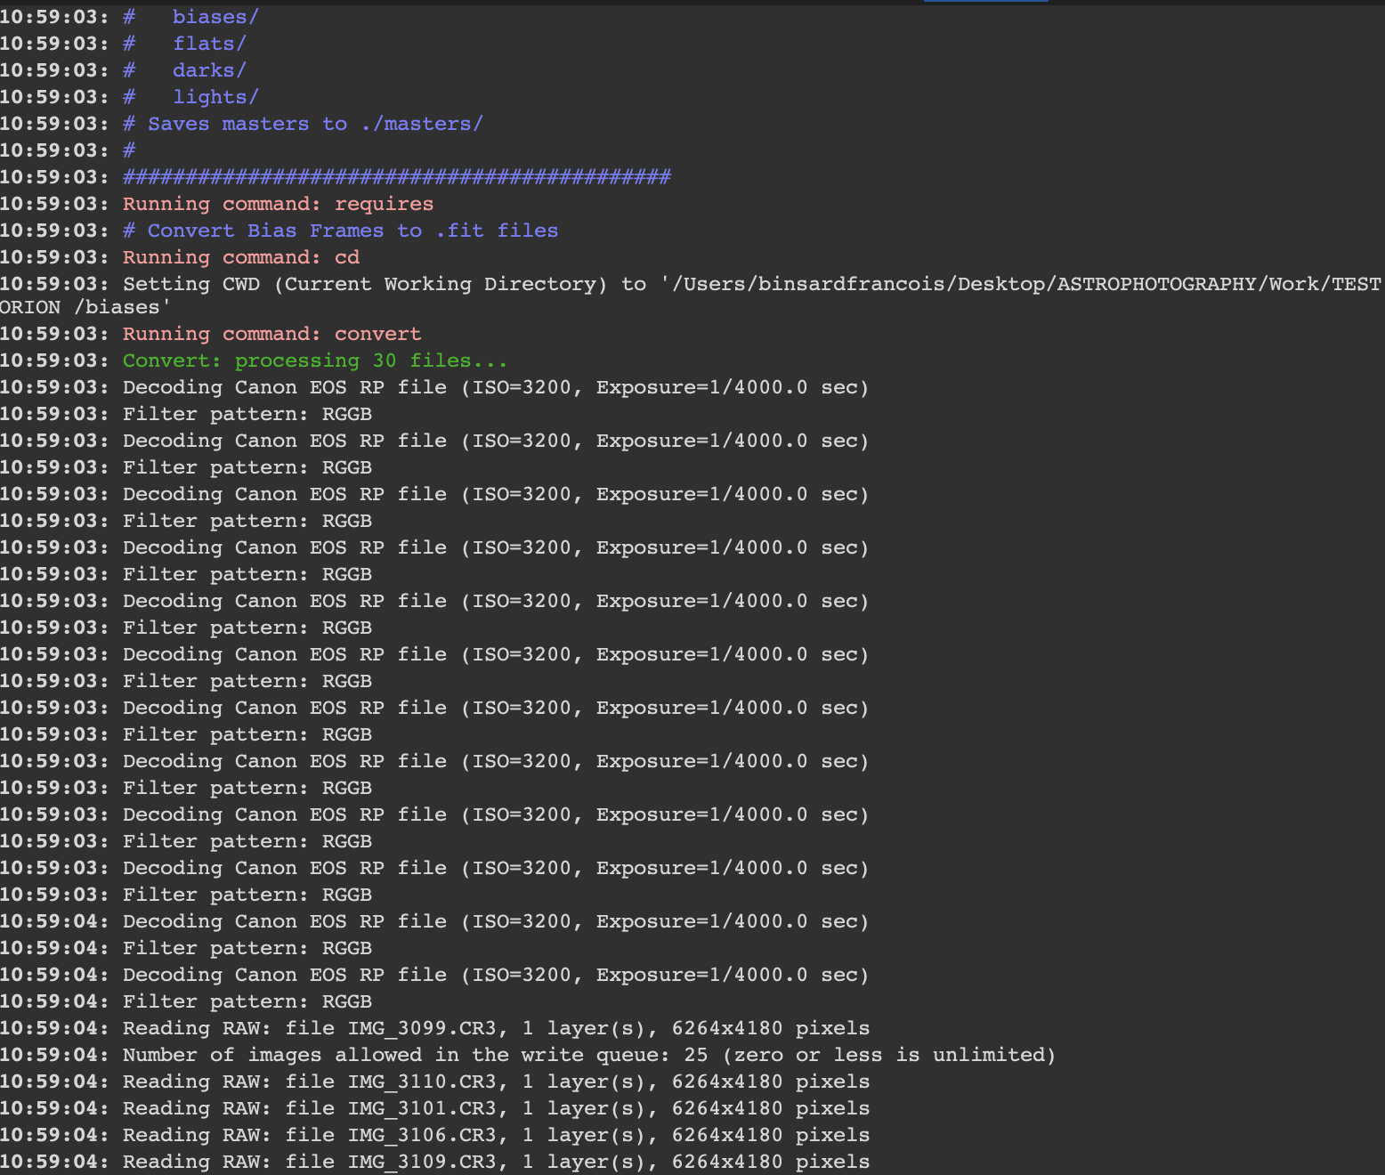The width and height of the screenshot is (1385, 1175).
Task: Click 'Reading RAW: file IMG_3101.CR3' line
Action: click(495, 1108)
